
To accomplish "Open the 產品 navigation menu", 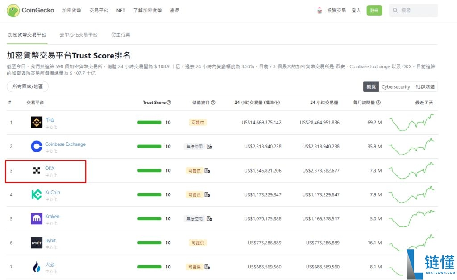I will (x=174, y=11).
